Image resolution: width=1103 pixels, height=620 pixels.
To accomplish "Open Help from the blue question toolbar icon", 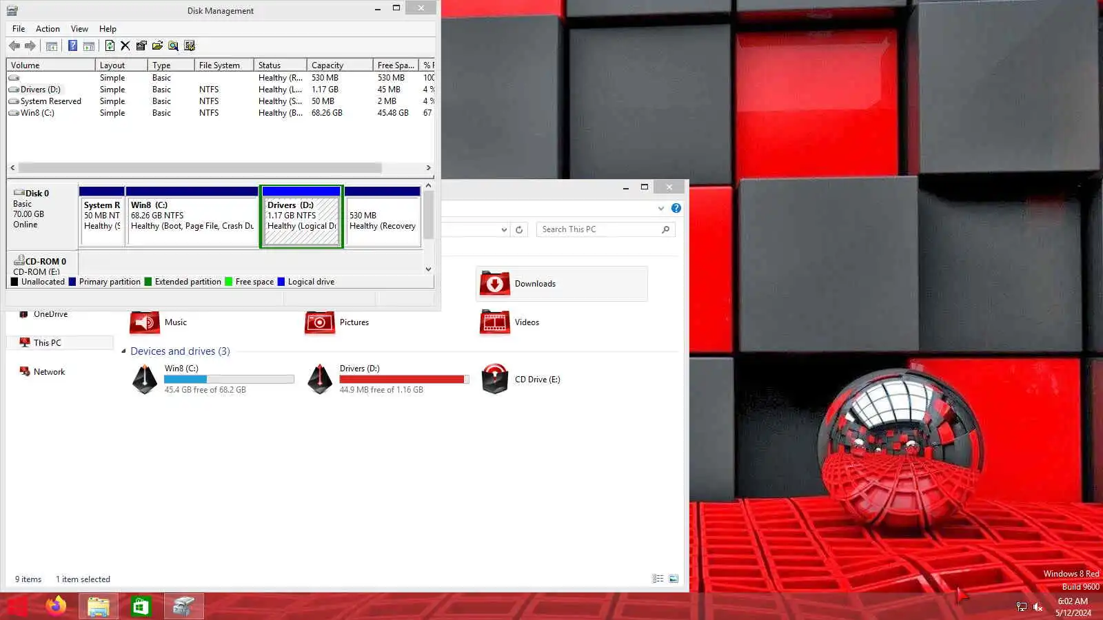I will pos(72,46).
